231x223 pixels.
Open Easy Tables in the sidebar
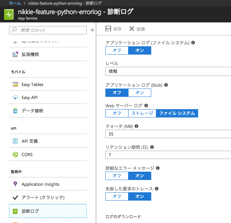[x=48, y=84]
